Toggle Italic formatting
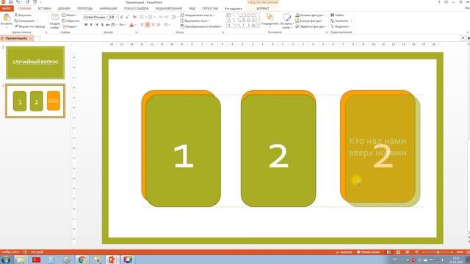 [x=91, y=25]
